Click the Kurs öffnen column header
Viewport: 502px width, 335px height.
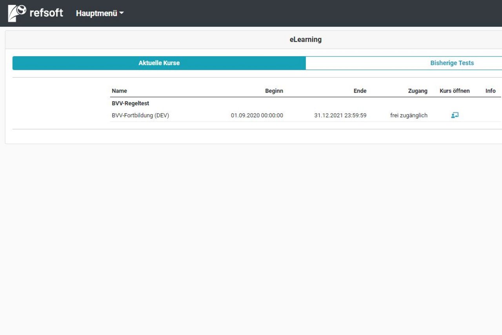click(x=455, y=91)
